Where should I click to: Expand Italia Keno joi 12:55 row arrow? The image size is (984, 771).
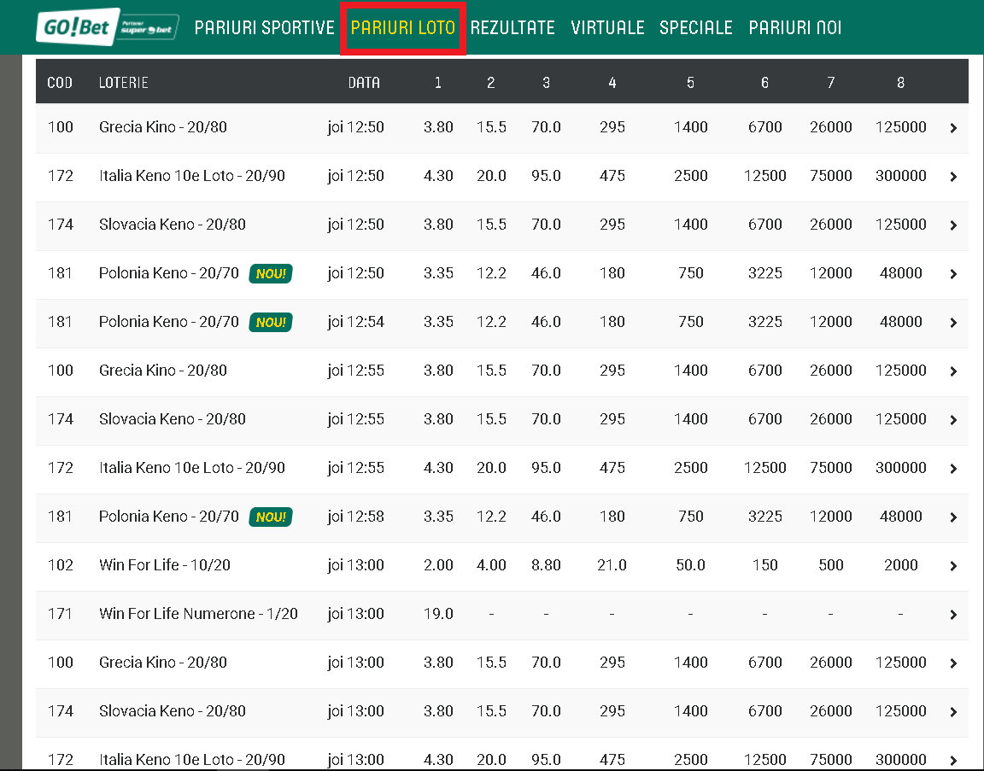pos(953,469)
